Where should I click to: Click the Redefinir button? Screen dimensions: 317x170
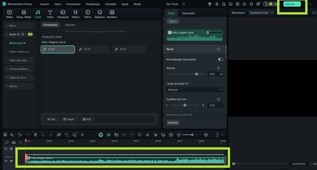173,123
